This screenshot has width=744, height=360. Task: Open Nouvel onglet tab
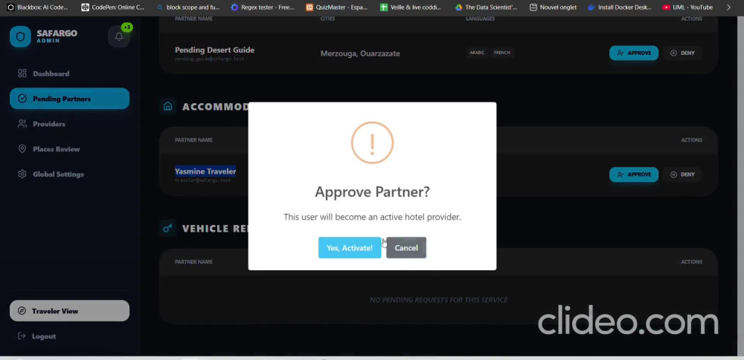554,7
